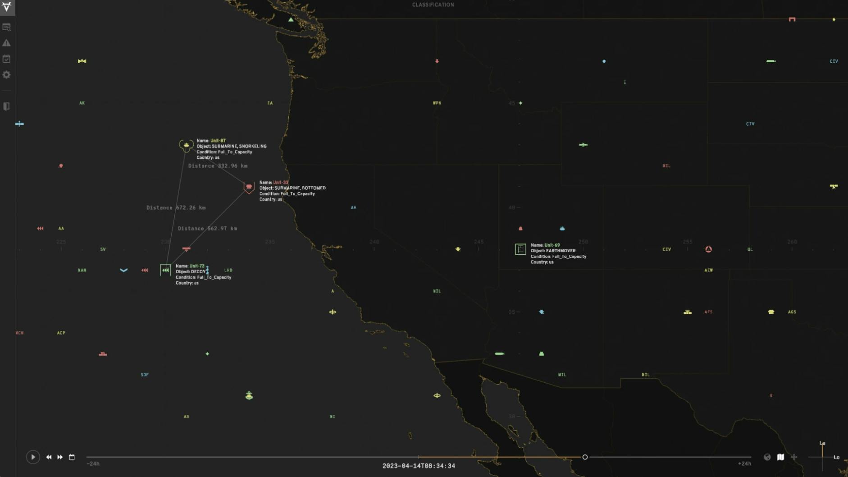Select the blue chevron unit icon
848x477 pixels.
click(124, 271)
